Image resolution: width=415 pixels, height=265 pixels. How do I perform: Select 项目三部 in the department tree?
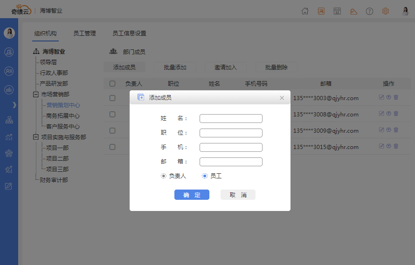[57, 169]
